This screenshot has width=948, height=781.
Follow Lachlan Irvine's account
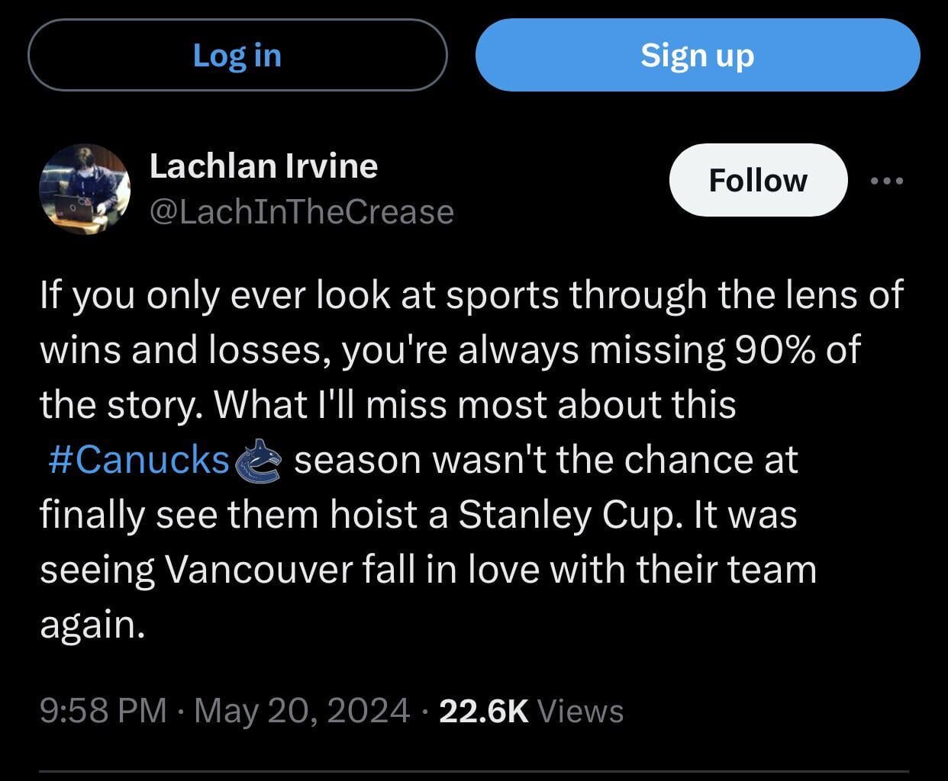[x=757, y=181]
